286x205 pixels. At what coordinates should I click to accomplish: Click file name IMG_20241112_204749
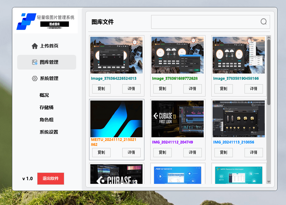(x=172, y=142)
